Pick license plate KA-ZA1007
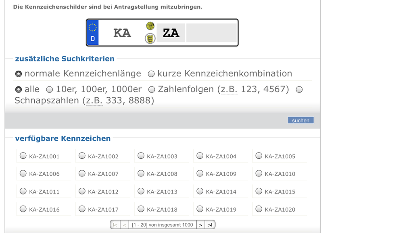413x233 pixels. pyautogui.click(x=82, y=174)
